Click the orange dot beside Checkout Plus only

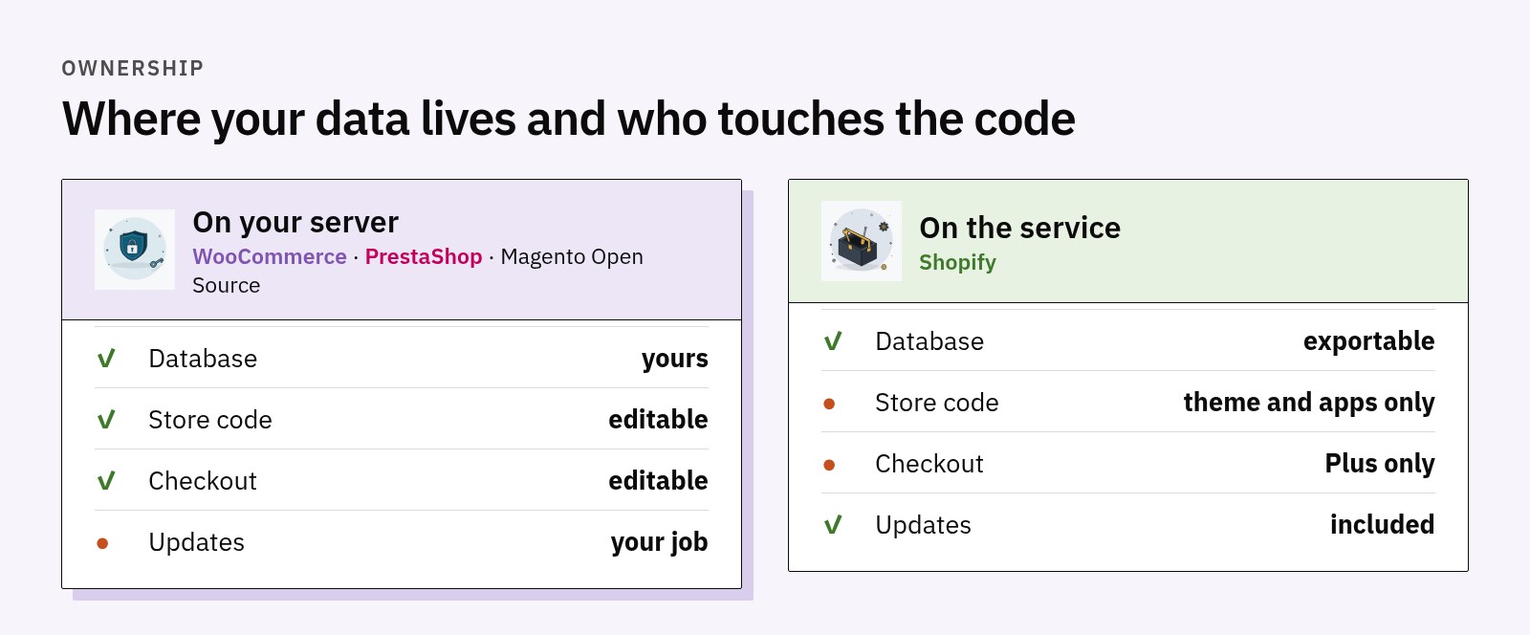click(x=829, y=465)
